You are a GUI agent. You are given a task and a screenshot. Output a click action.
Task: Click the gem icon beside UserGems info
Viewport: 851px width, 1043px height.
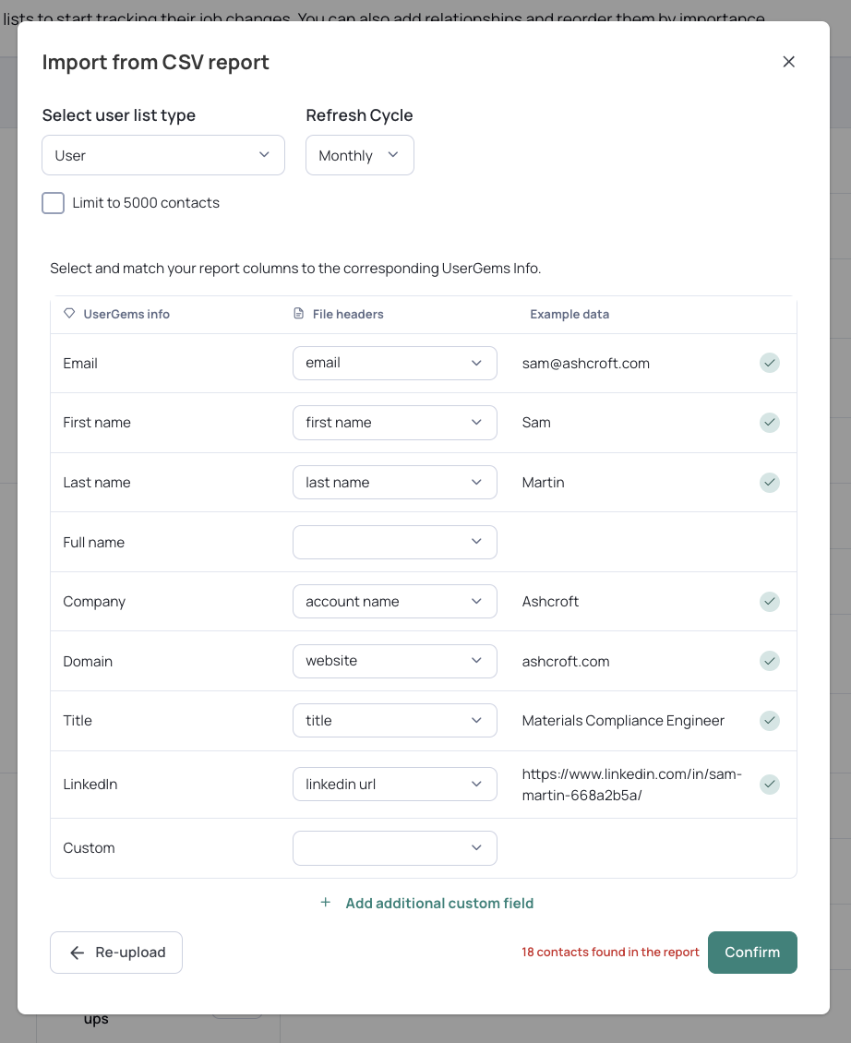point(69,313)
